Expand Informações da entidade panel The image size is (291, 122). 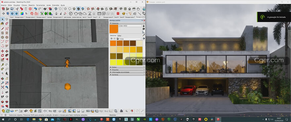[127, 72]
